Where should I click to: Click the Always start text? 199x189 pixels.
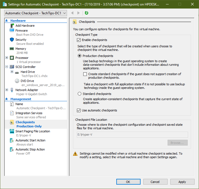25,144
